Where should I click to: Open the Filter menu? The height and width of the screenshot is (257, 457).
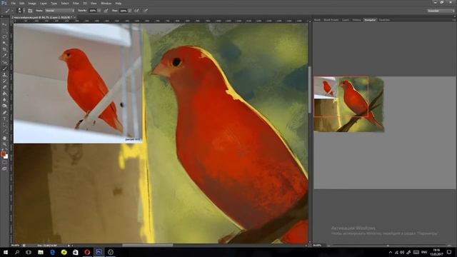[x=76, y=3]
